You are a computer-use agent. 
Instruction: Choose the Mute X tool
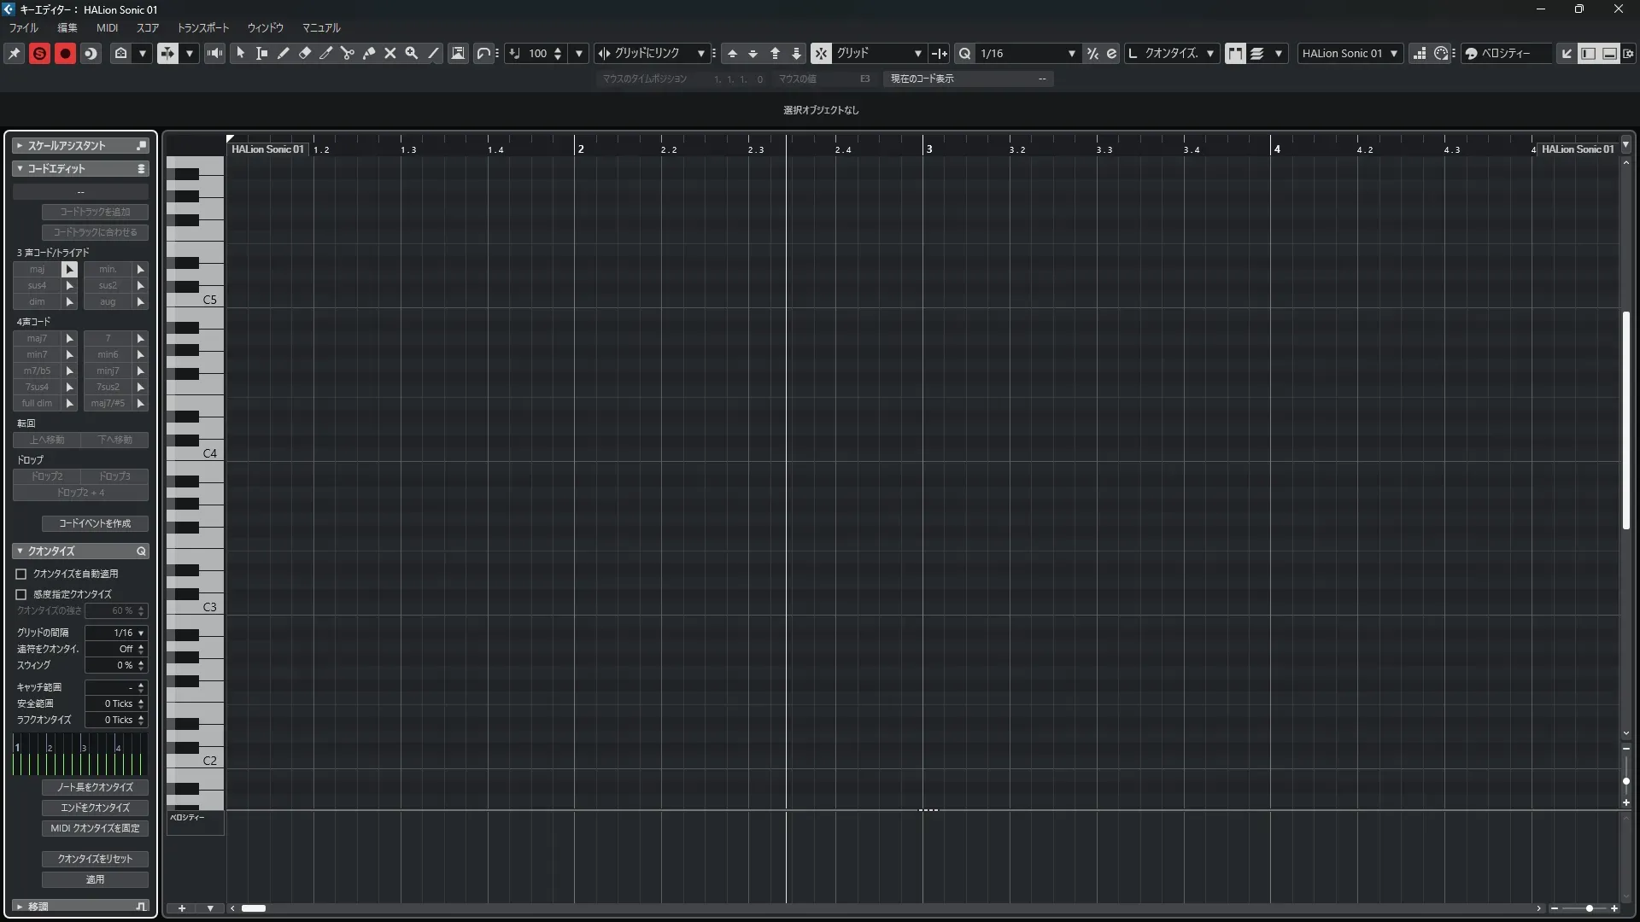[390, 53]
